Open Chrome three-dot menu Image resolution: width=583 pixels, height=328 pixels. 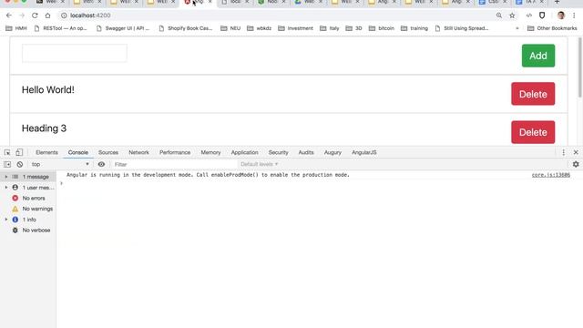point(574,15)
